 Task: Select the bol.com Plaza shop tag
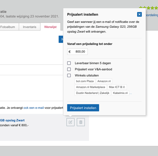85,81
